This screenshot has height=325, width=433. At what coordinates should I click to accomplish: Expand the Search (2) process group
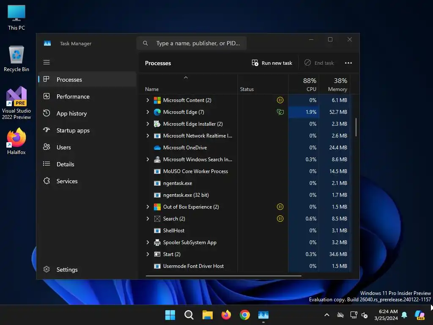148,219
